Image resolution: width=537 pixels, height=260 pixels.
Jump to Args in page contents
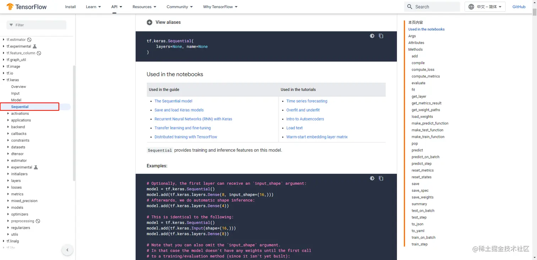click(412, 36)
